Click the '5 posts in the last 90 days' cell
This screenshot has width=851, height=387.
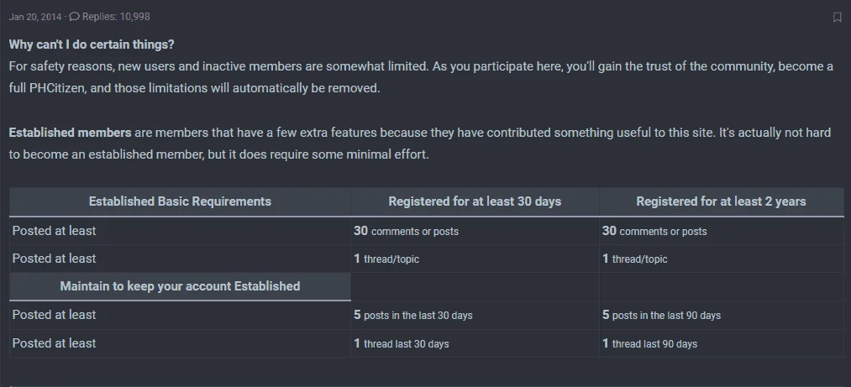tap(662, 315)
